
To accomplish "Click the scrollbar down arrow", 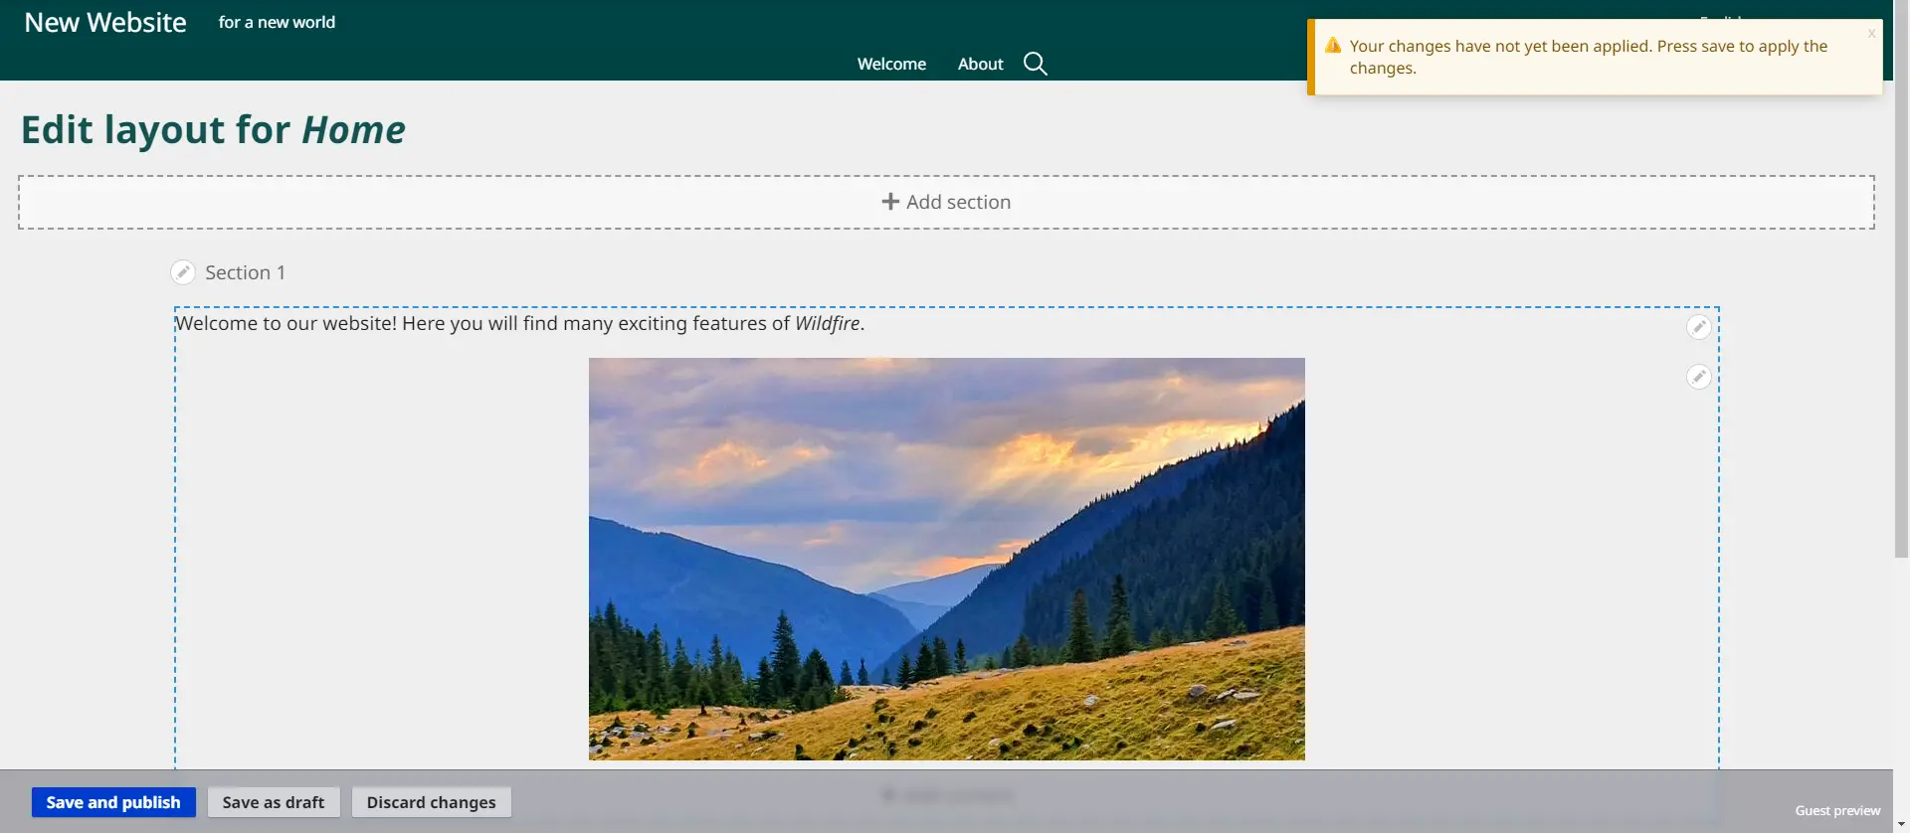I will (1901, 824).
